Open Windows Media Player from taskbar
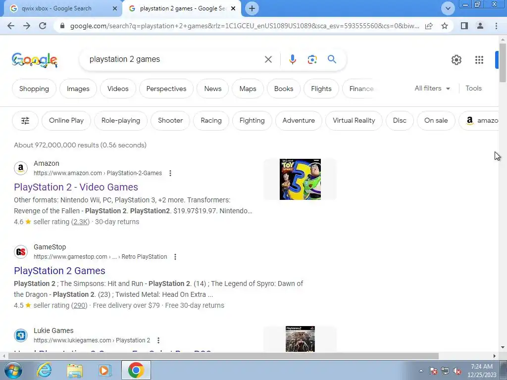The image size is (507, 380). click(x=105, y=370)
